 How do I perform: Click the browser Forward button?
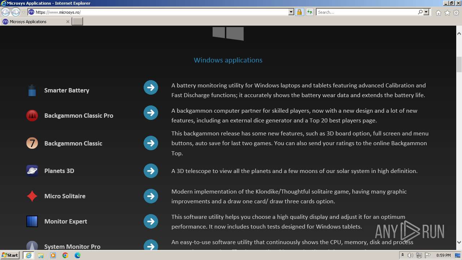(16, 12)
